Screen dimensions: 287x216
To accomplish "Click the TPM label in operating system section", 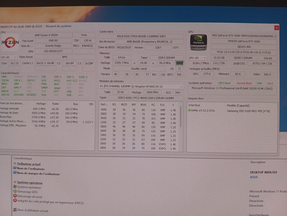I will tap(259, 83).
